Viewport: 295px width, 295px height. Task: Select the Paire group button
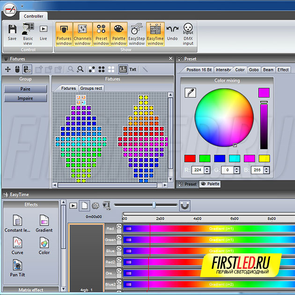pos(26,89)
